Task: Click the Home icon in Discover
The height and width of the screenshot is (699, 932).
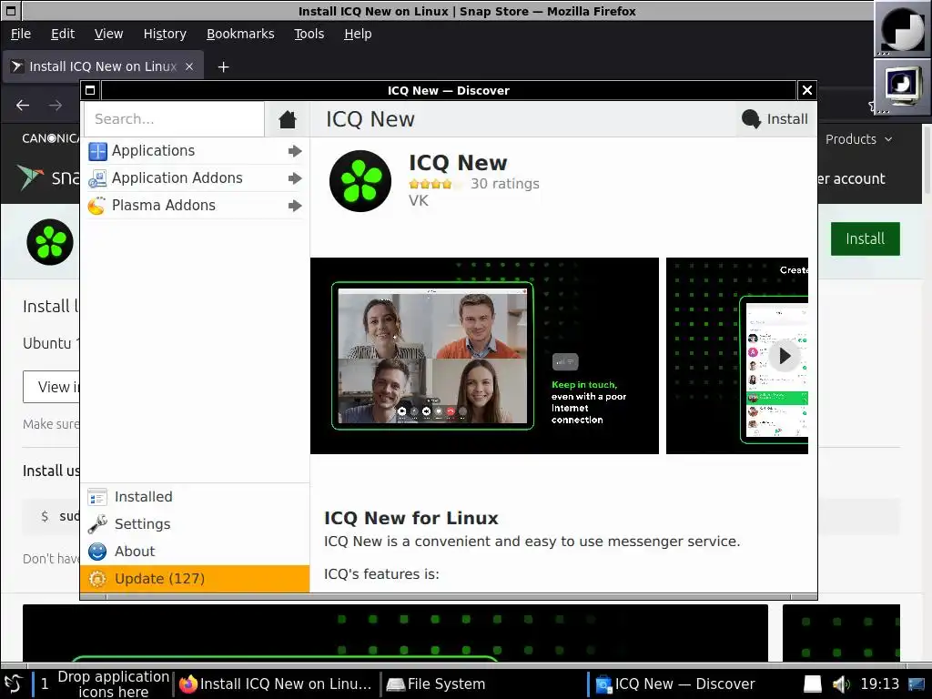Action: (287, 119)
